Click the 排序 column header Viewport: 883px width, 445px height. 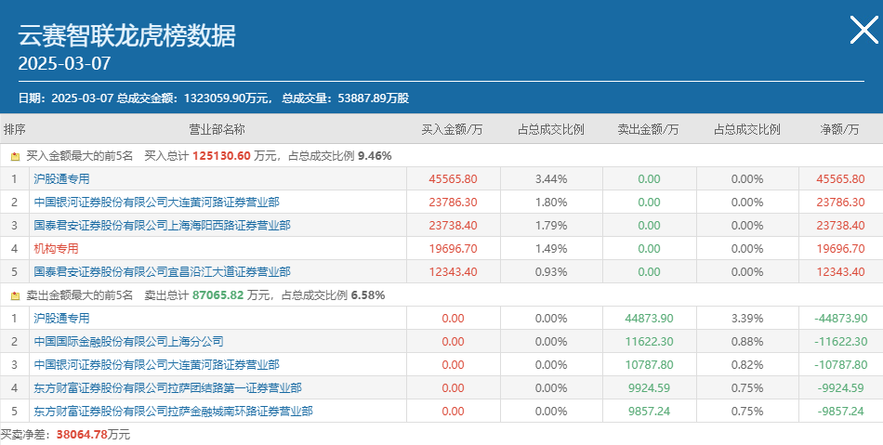tap(15, 129)
